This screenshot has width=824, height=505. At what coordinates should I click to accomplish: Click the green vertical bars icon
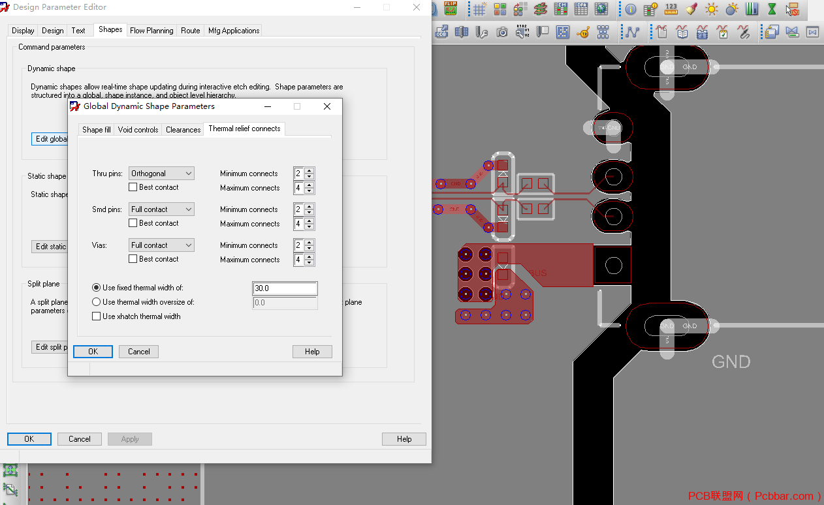752,9
